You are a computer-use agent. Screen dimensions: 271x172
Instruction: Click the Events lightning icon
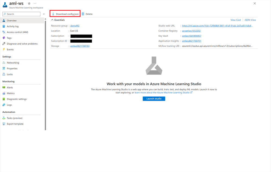[x=4, y=49]
